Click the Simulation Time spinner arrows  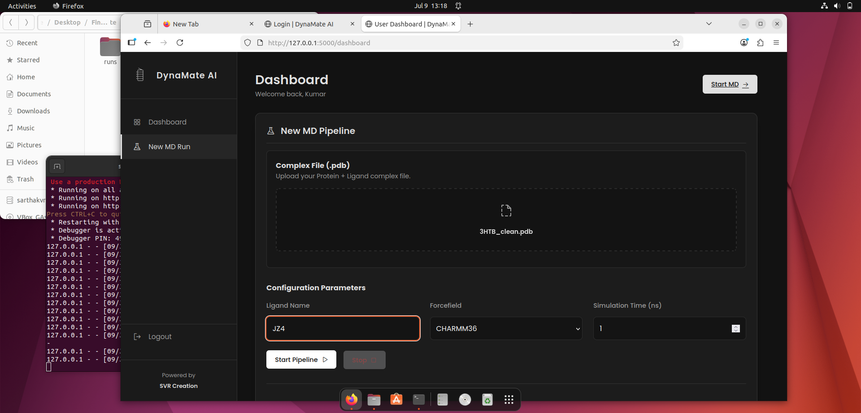click(x=735, y=328)
